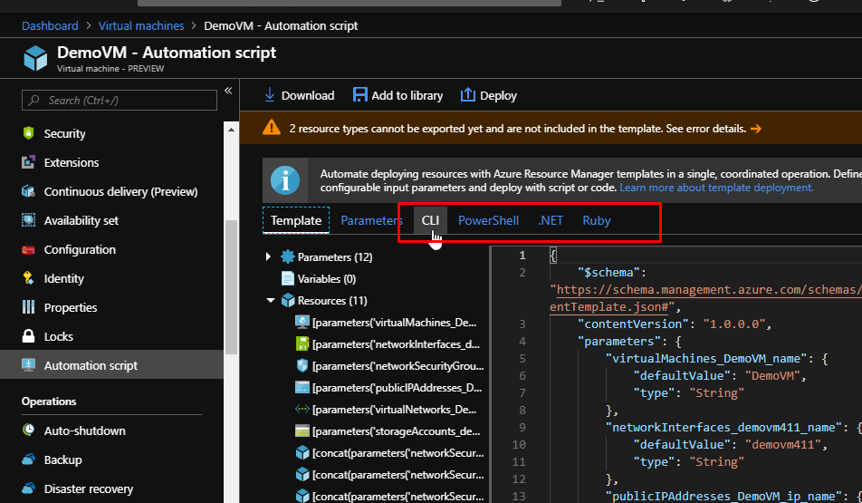
Task: Switch to the Parameters tab
Action: click(371, 220)
